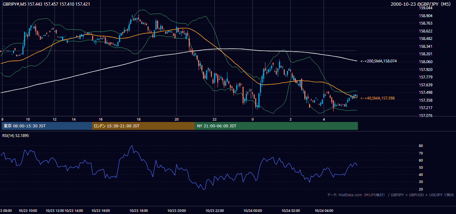Click the 158.622 price axis value
This screenshot has width=456, height=214.
coord(425,31)
